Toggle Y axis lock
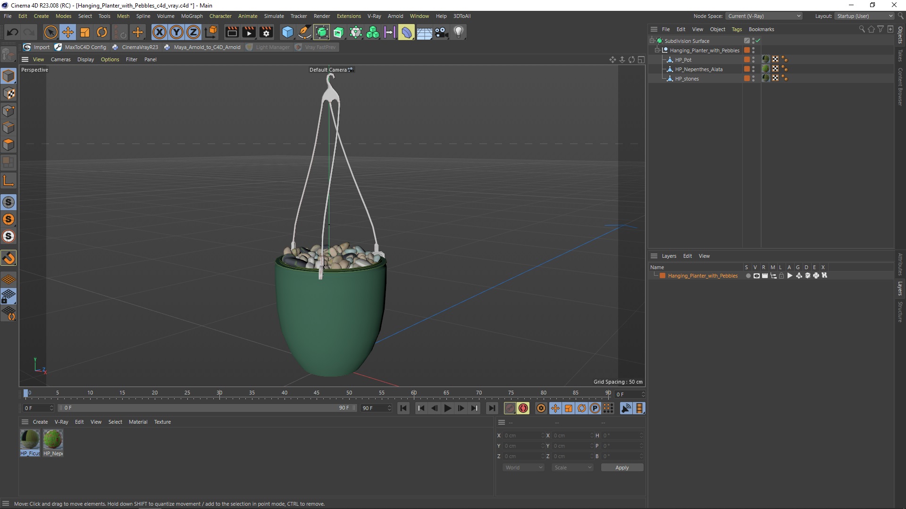This screenshot has height=509, width=906. click(x=176, y=32)
